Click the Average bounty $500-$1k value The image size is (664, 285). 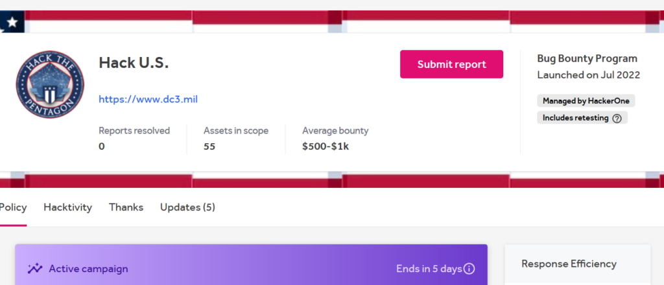(x=326, y=146)
